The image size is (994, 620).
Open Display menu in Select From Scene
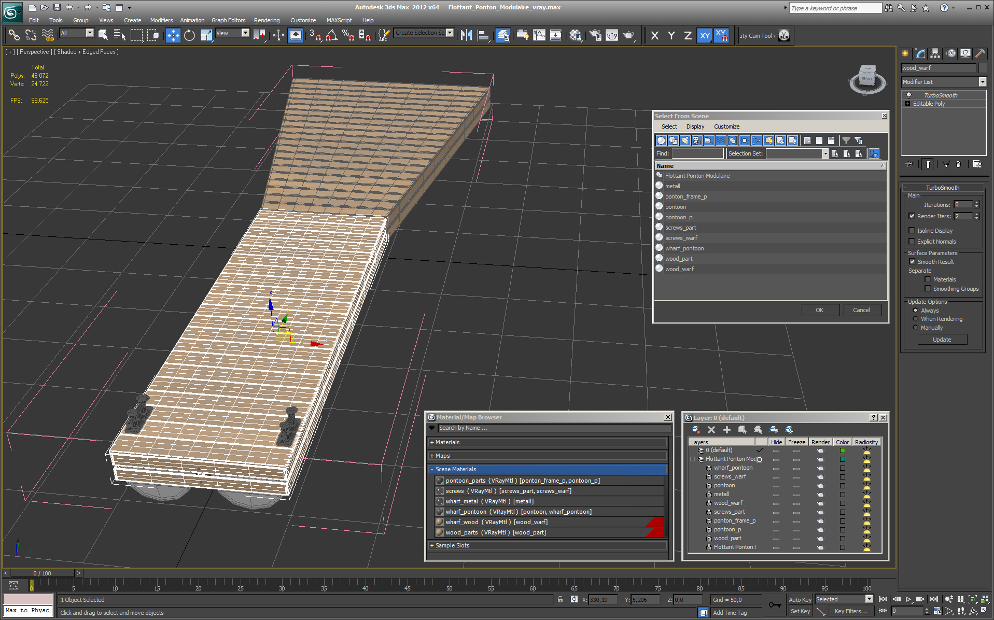pos(695,126)
